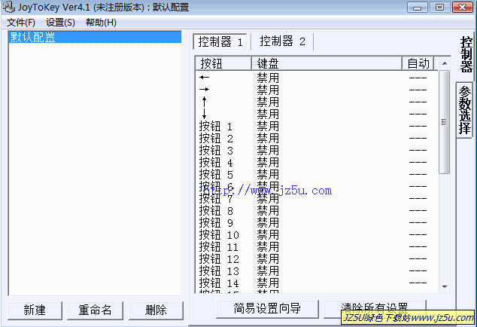Select the 按钮 4 row
477x327 pixels.
317,162
